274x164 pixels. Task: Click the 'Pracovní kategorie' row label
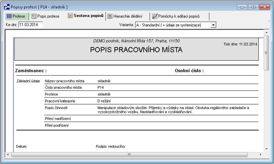[x=60, y=101]
